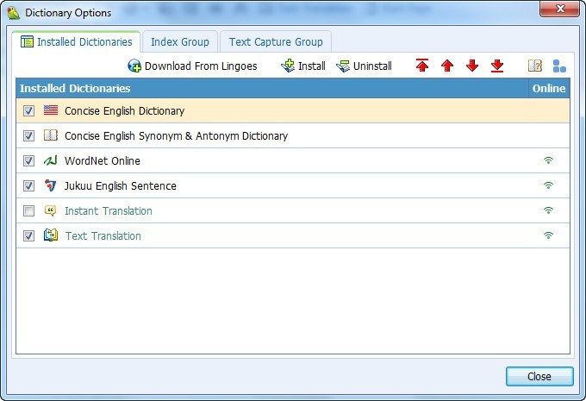Click the Online column header
Screen dimensions: 586x401
[x=549, y=88]
